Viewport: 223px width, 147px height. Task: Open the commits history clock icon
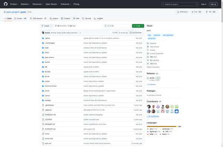[131, 33]
